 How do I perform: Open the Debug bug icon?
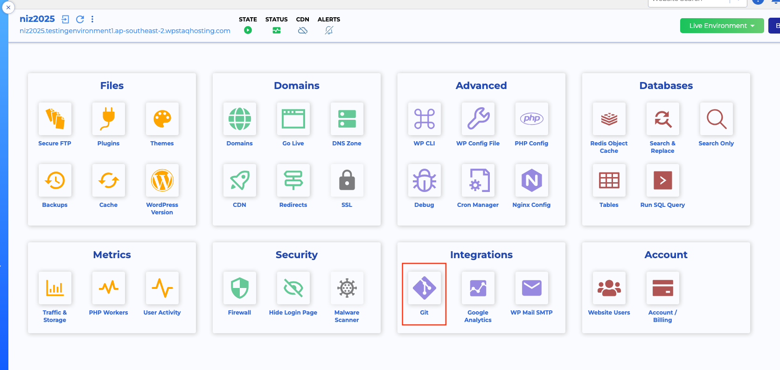tap(425, 180)
